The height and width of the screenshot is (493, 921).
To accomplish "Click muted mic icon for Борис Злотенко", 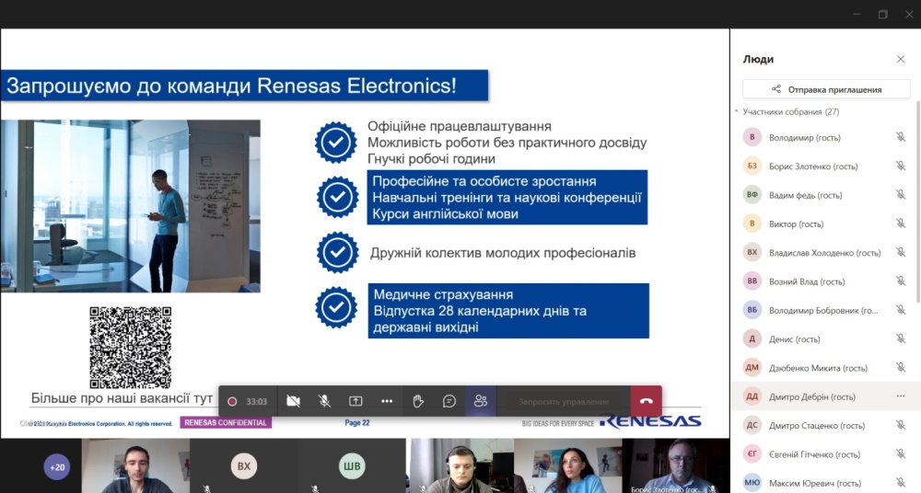I will (x=901, y=166).
